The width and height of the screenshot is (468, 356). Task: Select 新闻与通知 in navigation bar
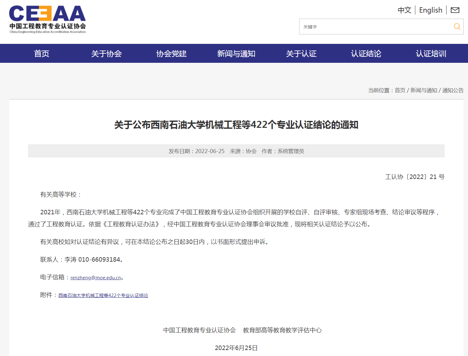(x=236, y=54)
